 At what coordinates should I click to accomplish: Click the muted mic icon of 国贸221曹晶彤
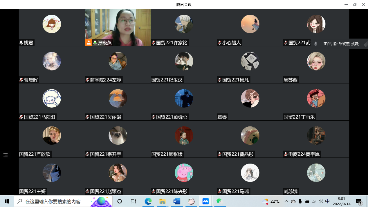coord(219,154)
